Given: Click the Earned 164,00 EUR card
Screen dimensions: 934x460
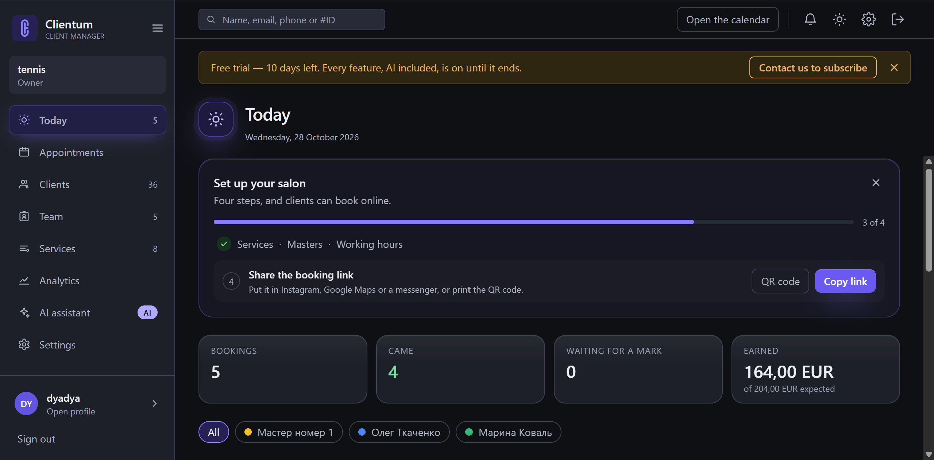Looking at the screenshot, I should click(x=816, y=369).
